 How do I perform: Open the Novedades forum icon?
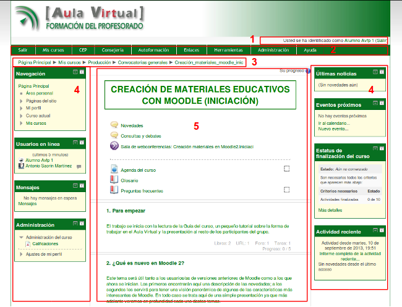pyautogui.click(x=114, y=125)
